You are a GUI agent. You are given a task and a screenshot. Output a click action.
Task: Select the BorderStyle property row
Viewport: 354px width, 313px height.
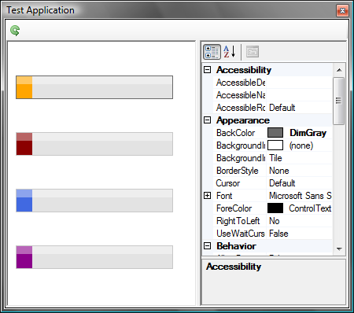[273, 171]
